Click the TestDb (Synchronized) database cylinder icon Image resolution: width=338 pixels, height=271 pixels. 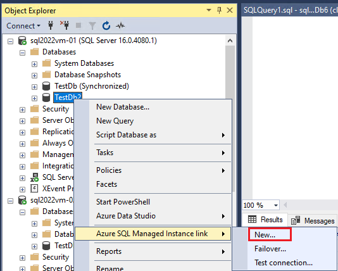(46, 86)
